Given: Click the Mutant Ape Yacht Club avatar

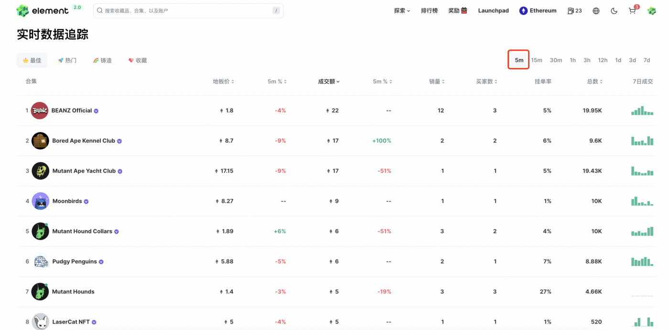Looking at the screenshot, I should point(40,171).
